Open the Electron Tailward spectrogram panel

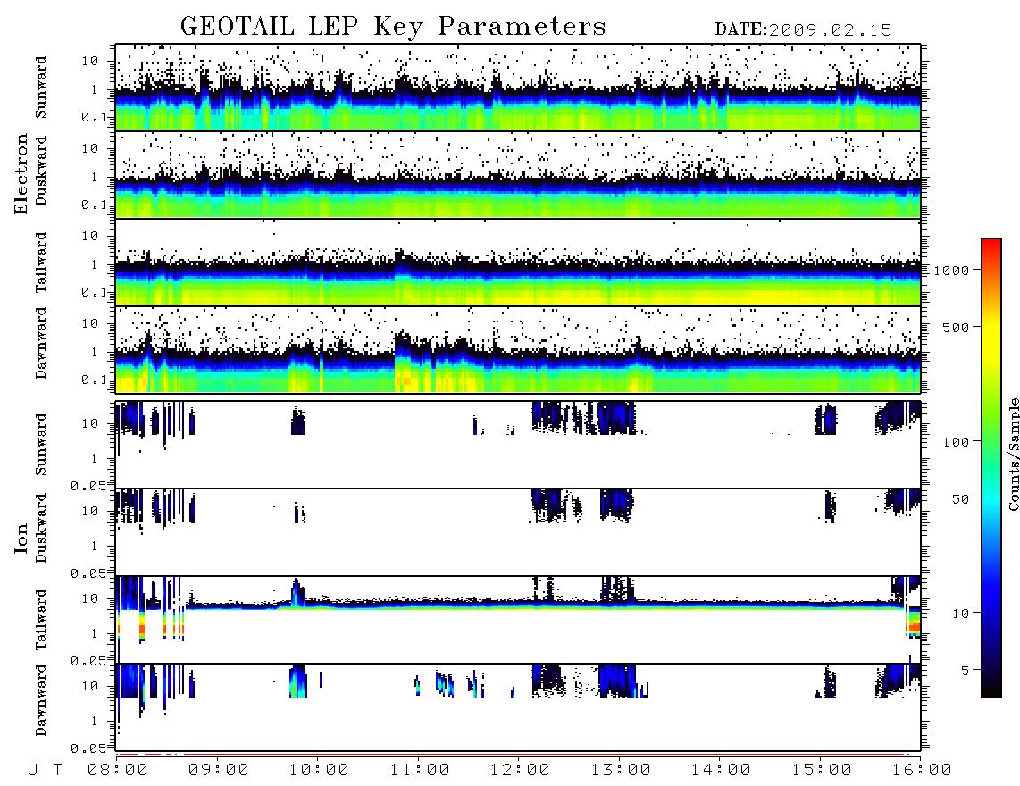(x=518, y=263)
